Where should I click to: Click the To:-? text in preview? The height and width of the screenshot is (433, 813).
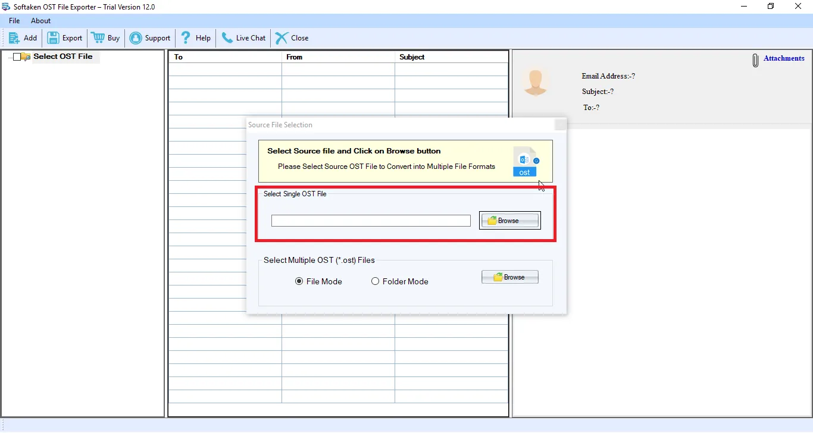pos(592,108)
